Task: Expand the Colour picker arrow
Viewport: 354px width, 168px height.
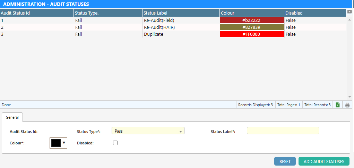Action: (64, 143)
